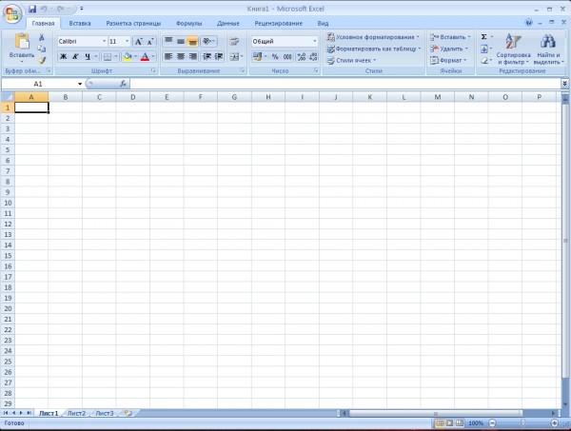
Task: Open Clear eraser icon menu
Action: (485, 61)
